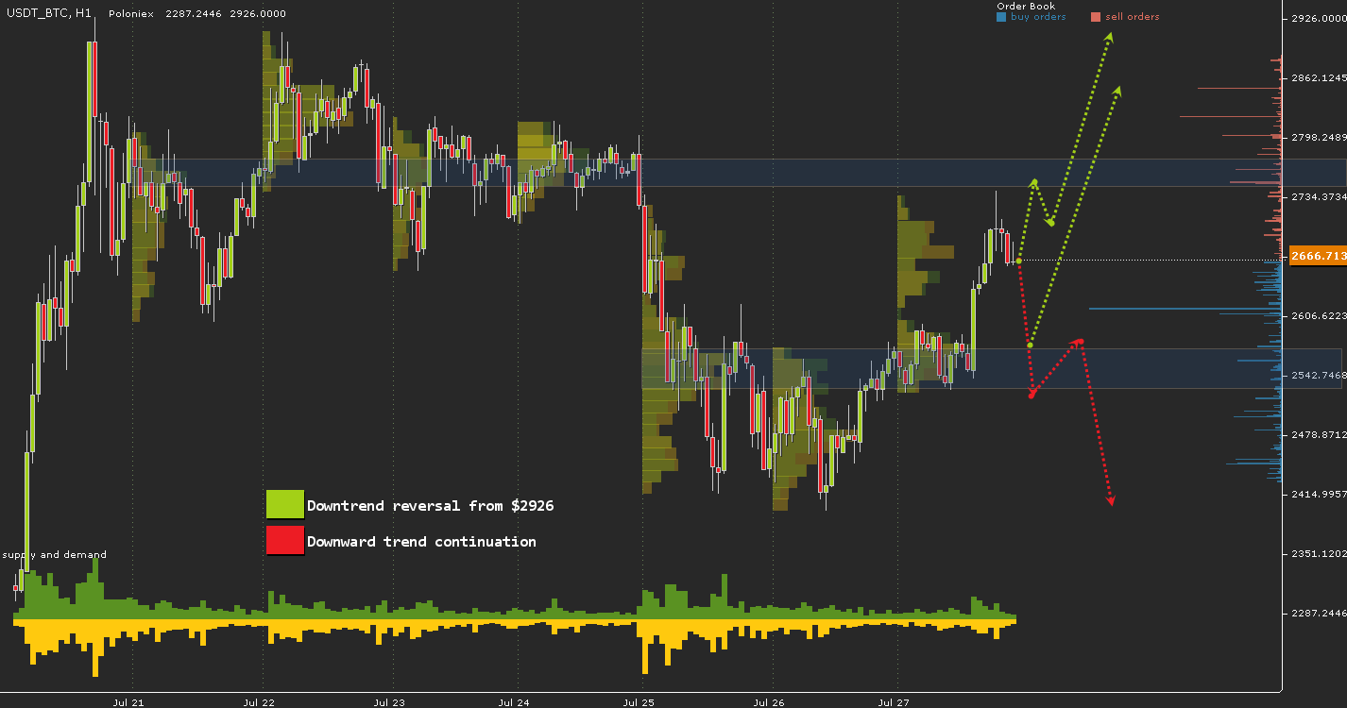
Task: Click the blue buy orders color swatch
Action: pos(1001,17)
